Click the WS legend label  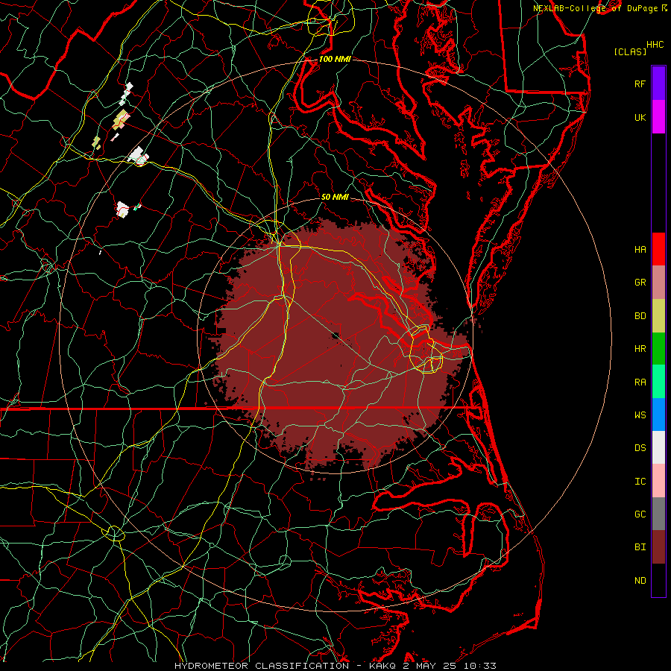click(640, 415)
